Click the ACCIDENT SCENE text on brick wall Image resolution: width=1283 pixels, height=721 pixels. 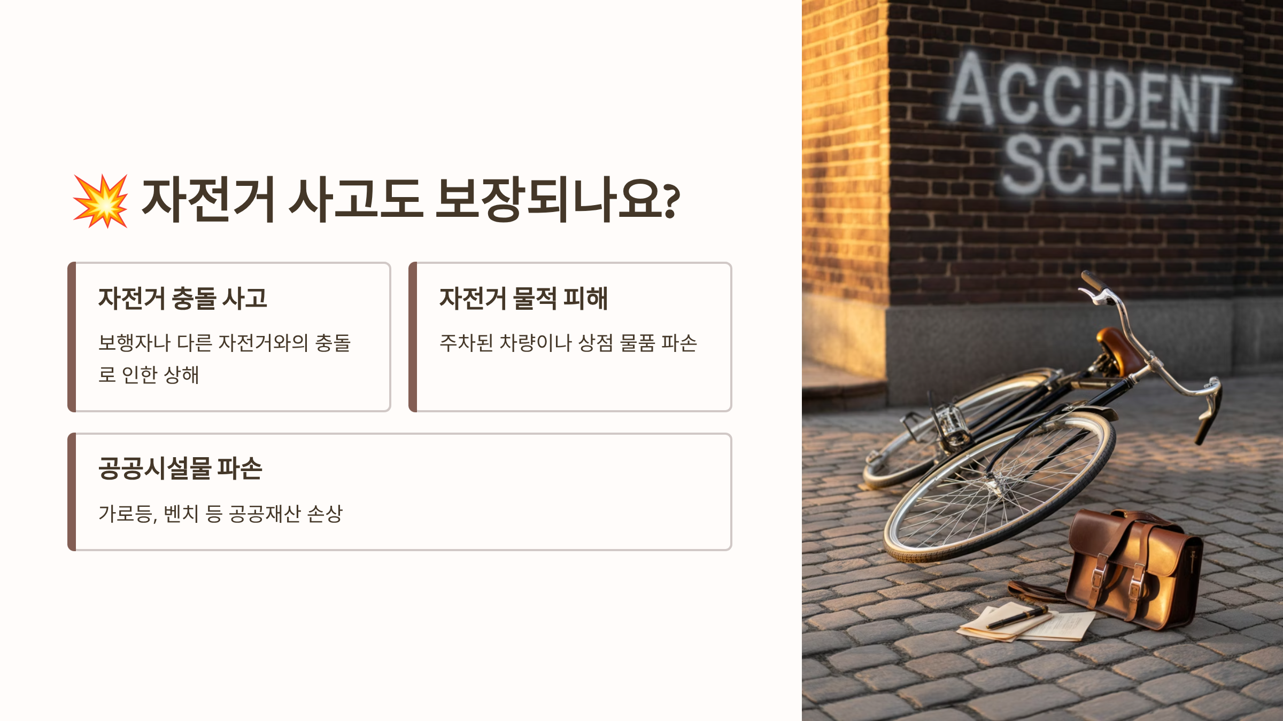[x=1091, y=124]
